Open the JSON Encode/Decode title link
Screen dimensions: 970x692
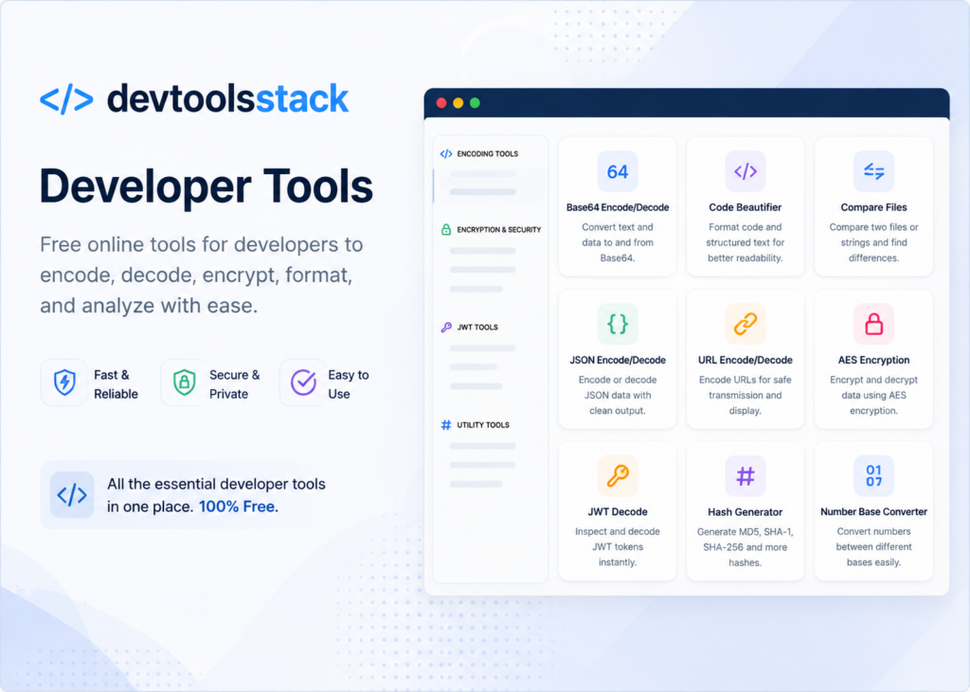(618, 360)
